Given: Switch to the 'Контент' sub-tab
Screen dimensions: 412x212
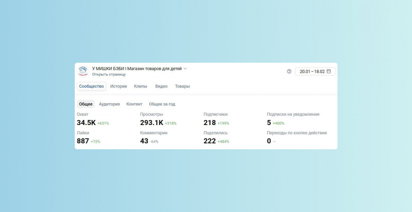Looking at the screenshot, I should 134,104.
